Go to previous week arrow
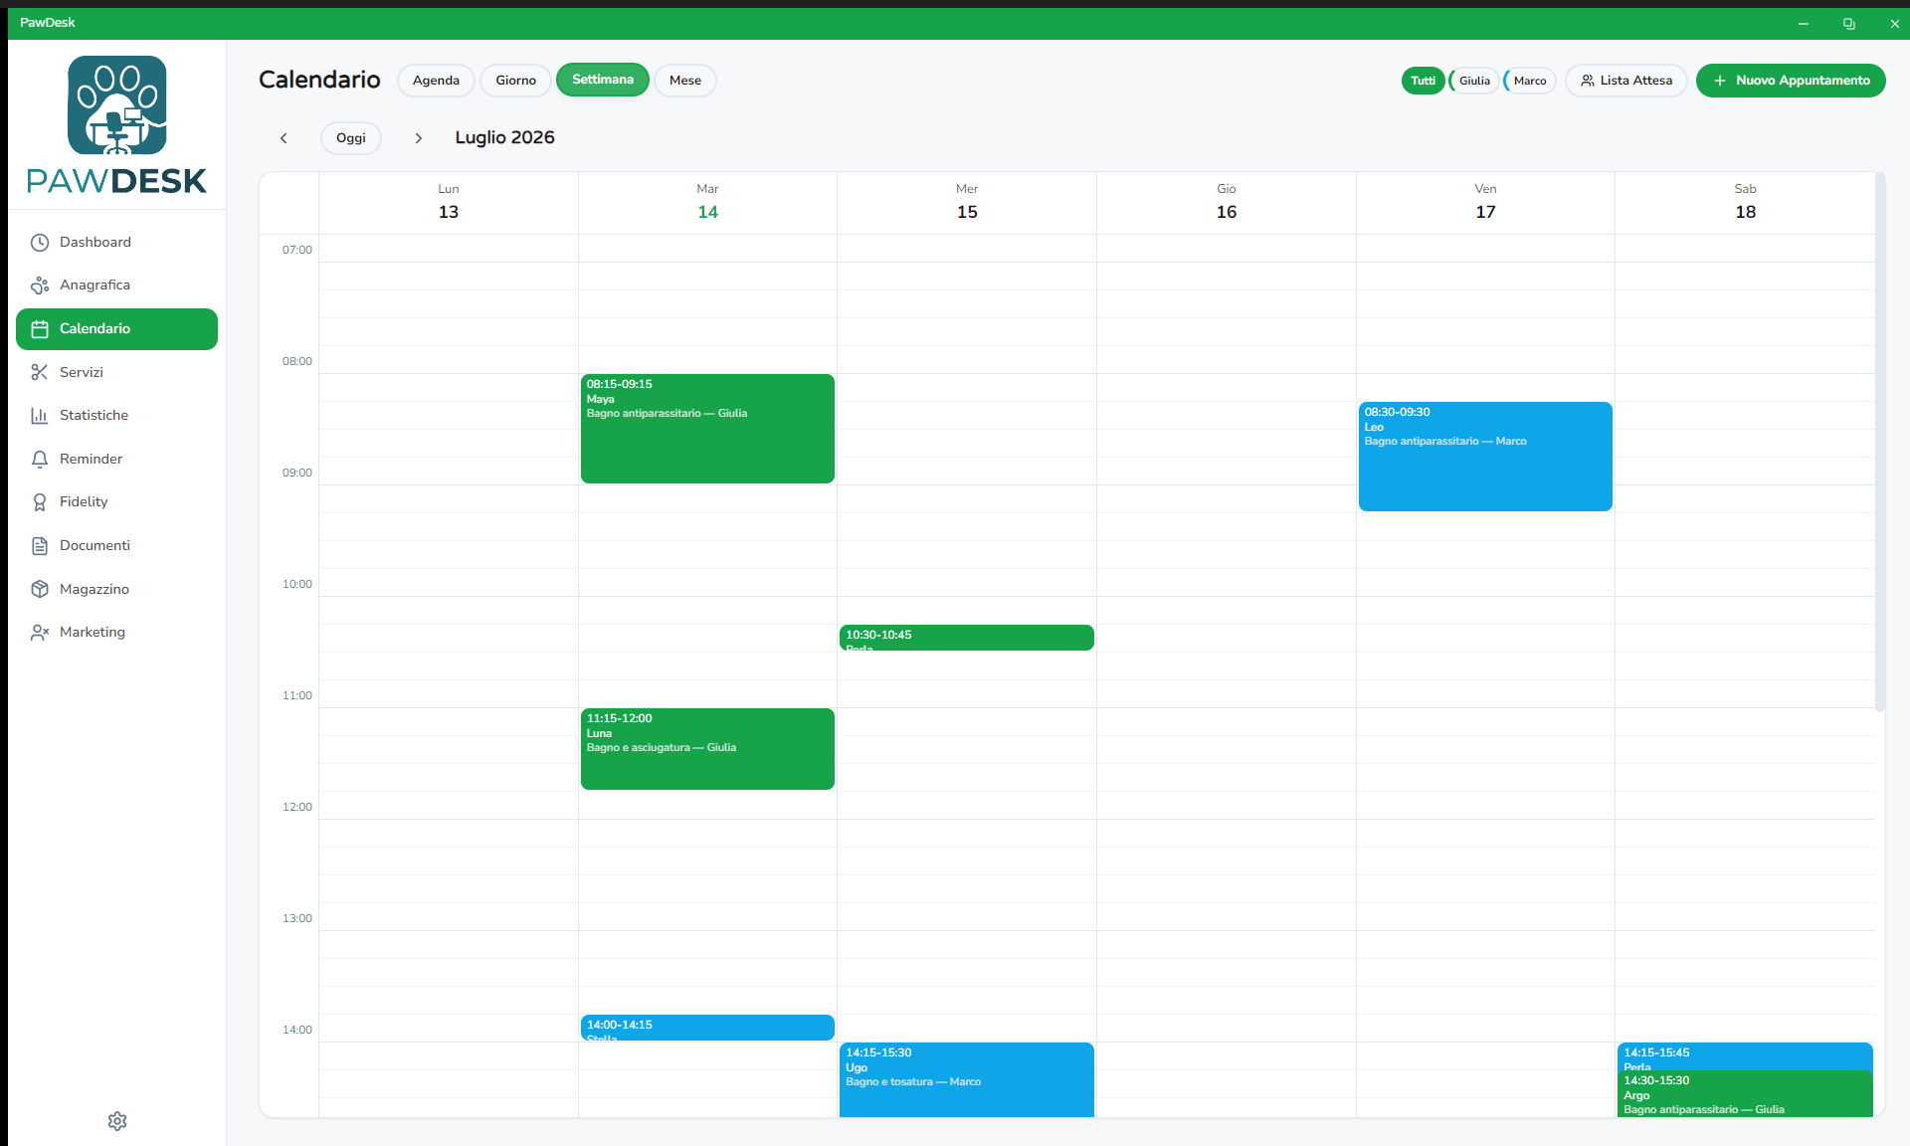Screen dimensions: 1910x1146 (284, 138)
